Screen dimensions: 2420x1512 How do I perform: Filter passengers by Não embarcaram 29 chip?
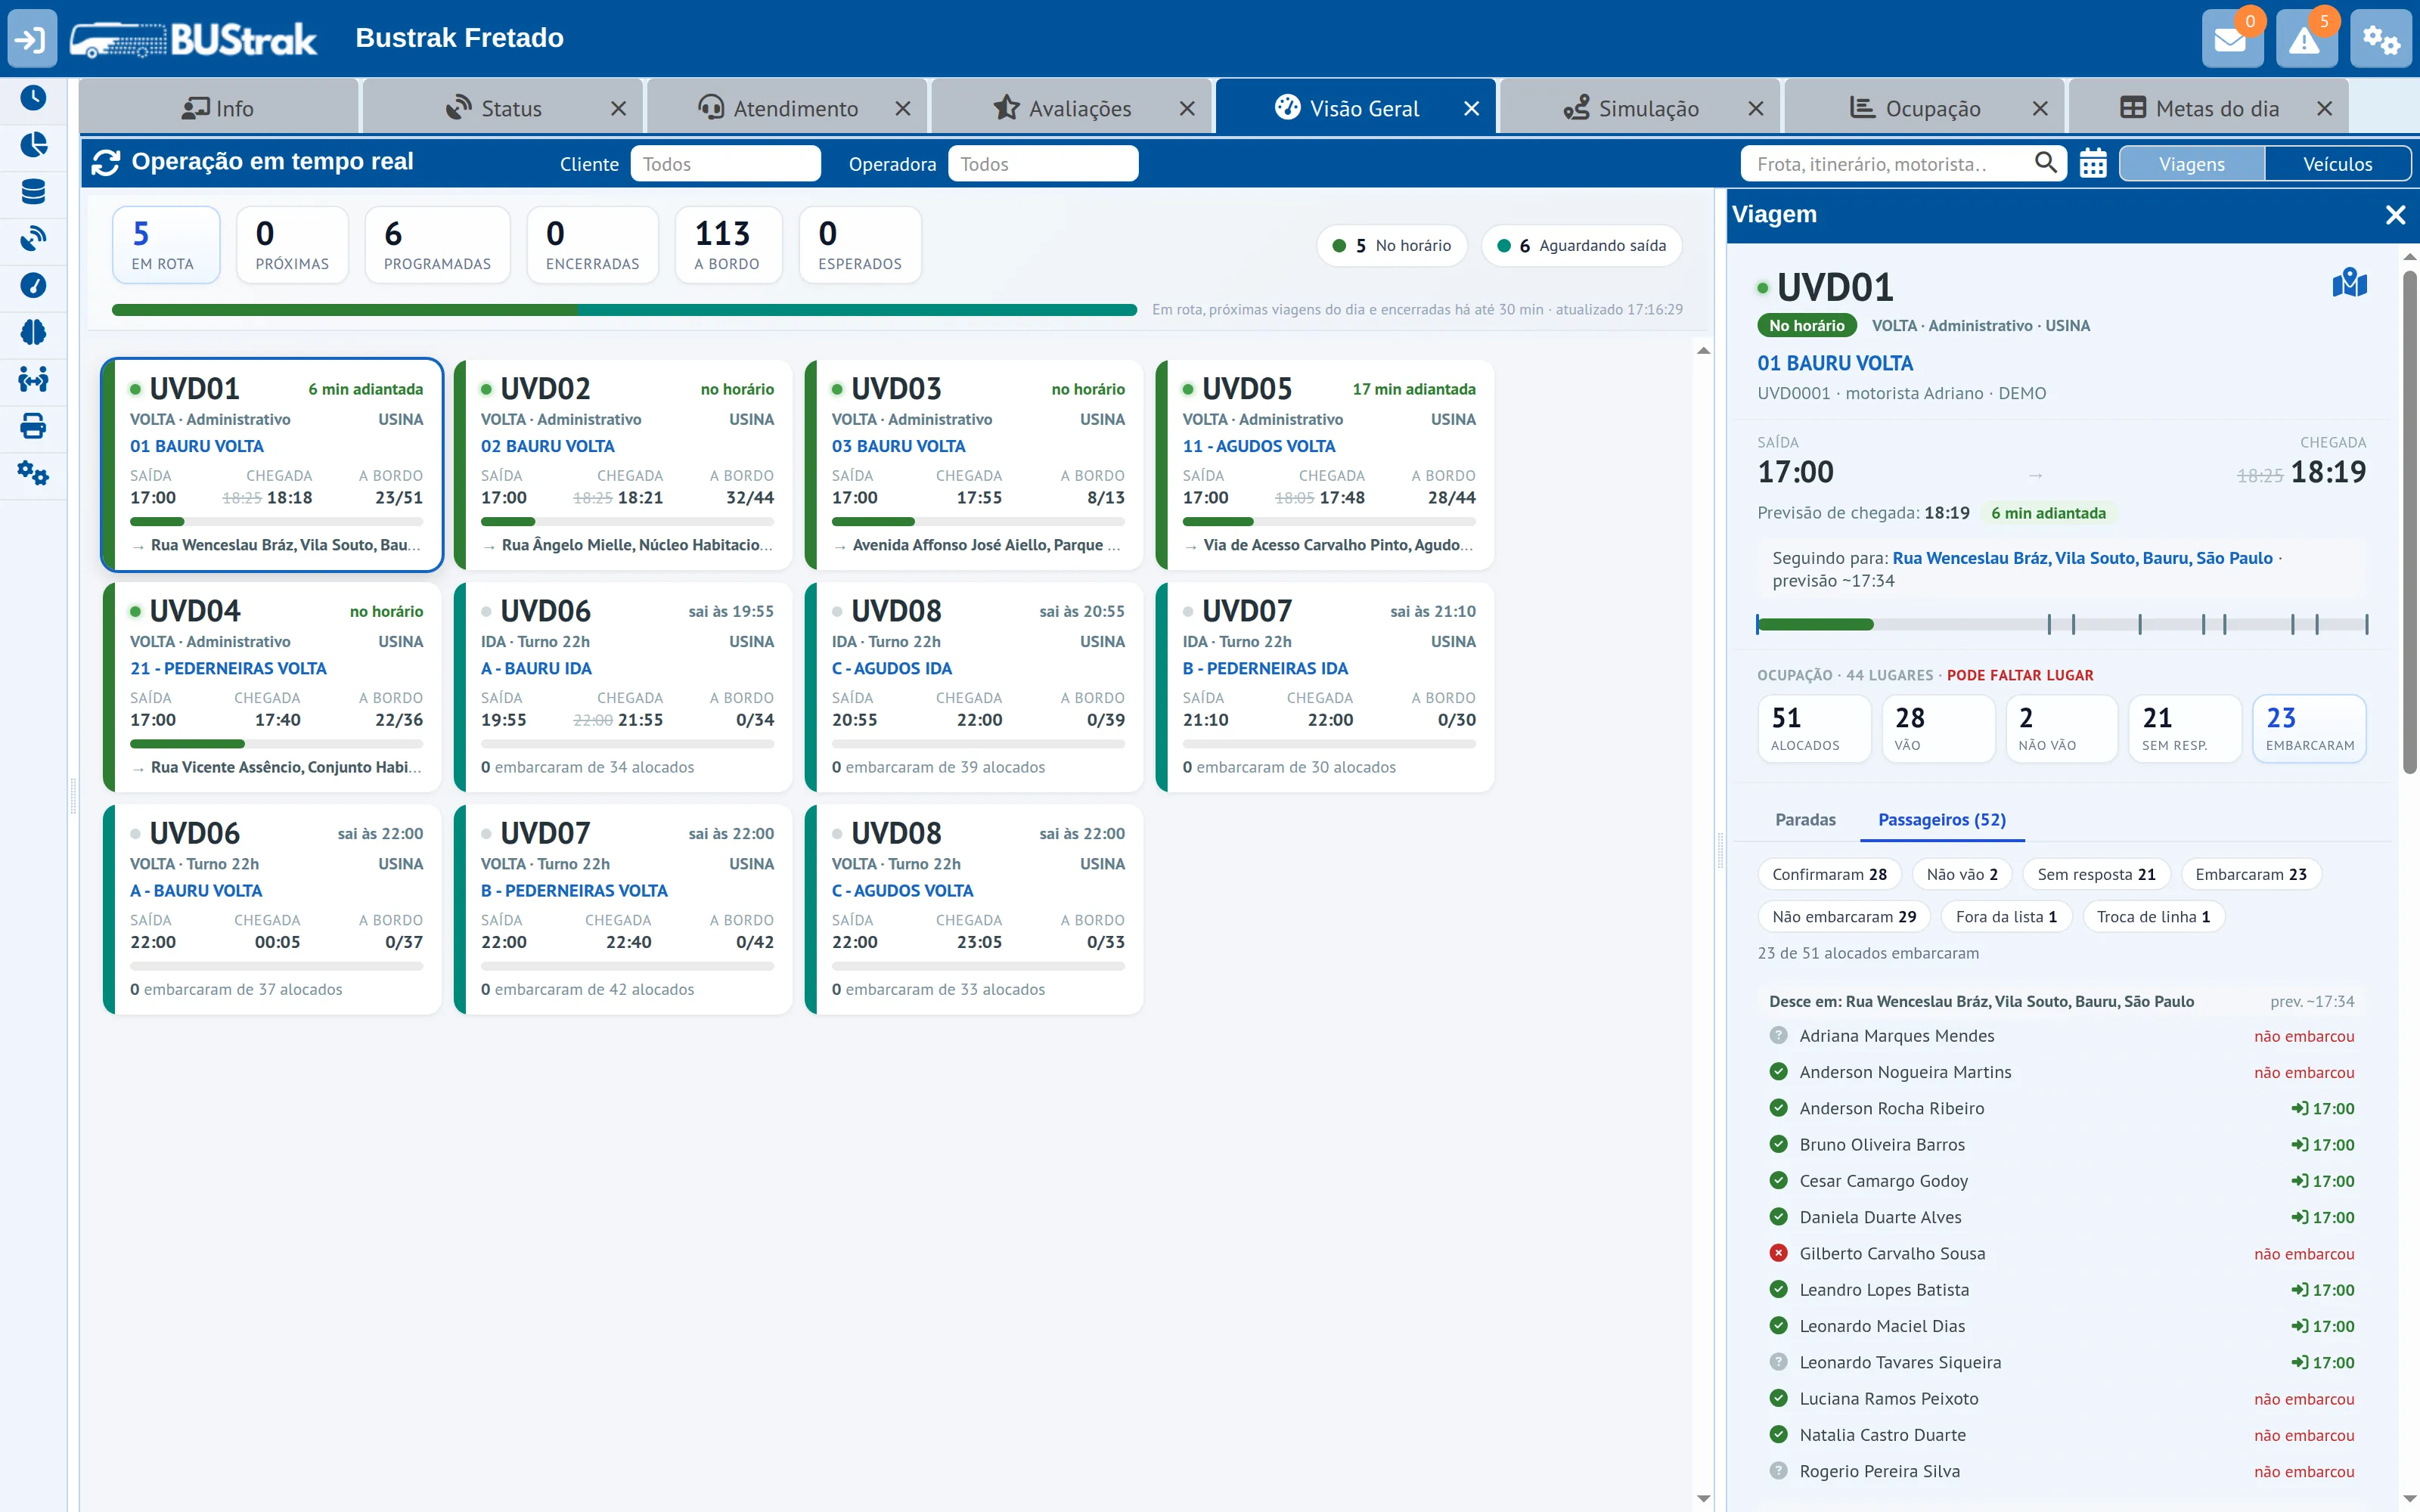[x=1844, y=917]
